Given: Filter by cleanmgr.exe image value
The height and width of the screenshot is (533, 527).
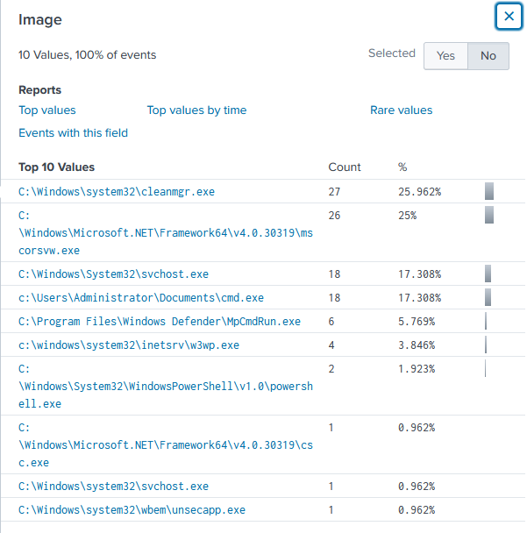Looking at the screenshot, I should tap(117, 192).
